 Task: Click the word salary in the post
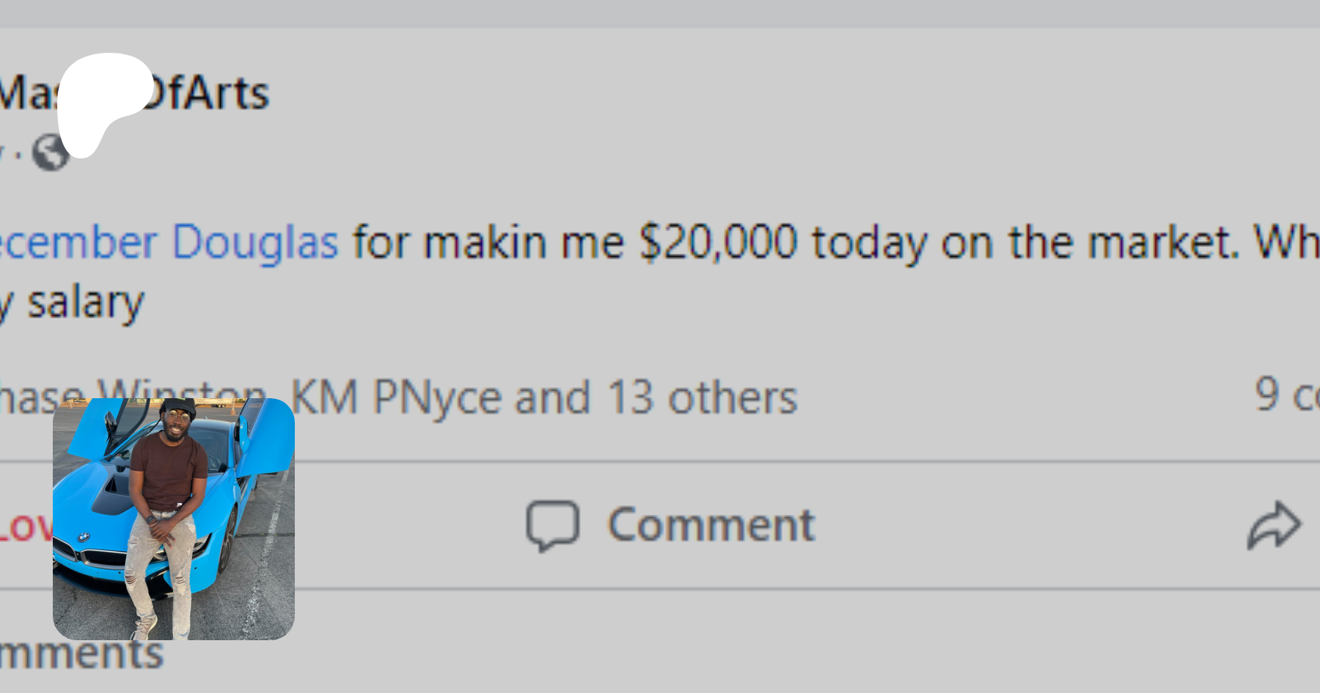(x=85, y=302)
